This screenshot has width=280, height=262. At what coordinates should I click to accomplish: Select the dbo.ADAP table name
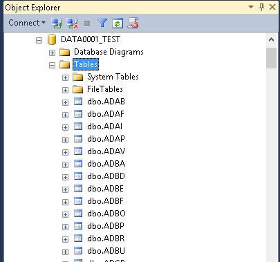[106, 139]
